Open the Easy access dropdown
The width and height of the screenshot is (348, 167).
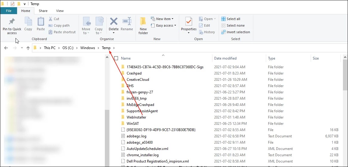(163, 25)
